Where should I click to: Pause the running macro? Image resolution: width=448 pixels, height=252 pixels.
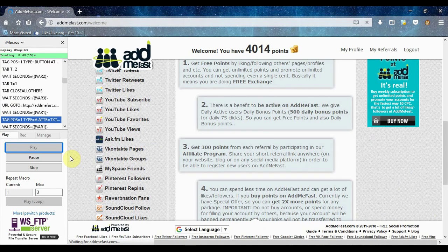pos(34,157)
